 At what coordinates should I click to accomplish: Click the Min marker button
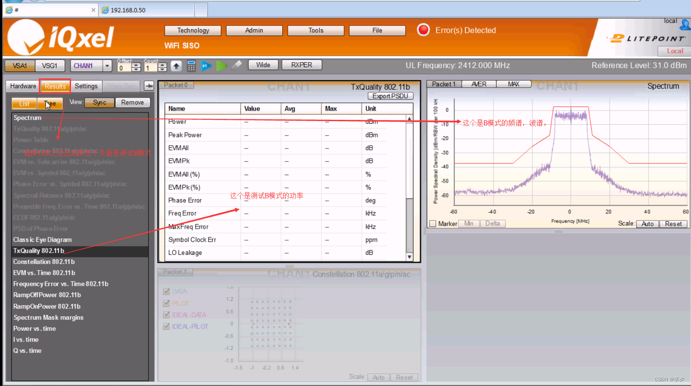pos(469,223)
